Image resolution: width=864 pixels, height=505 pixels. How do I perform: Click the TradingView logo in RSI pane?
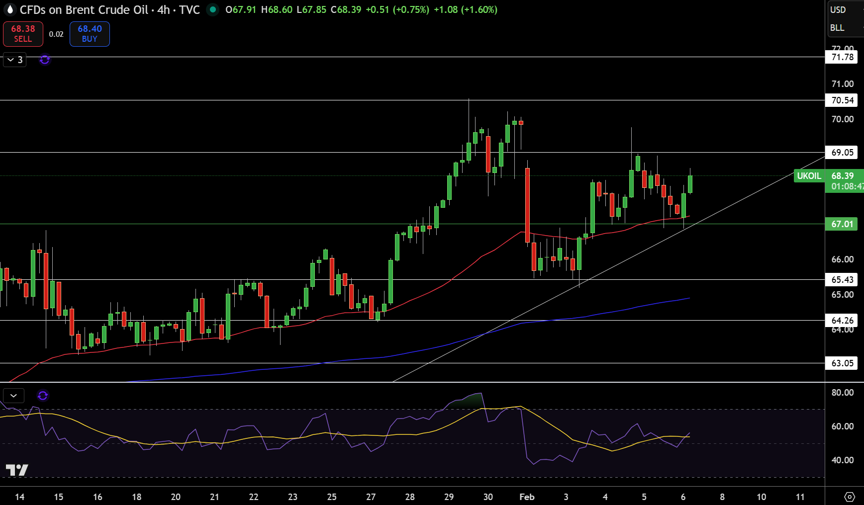pyautogui.click(x=17, y=470)
